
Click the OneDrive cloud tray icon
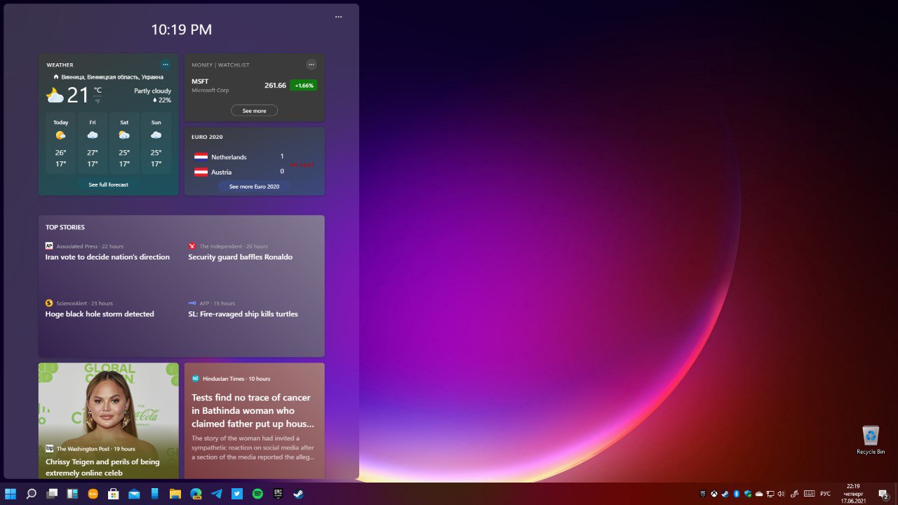tap(759, 494)
